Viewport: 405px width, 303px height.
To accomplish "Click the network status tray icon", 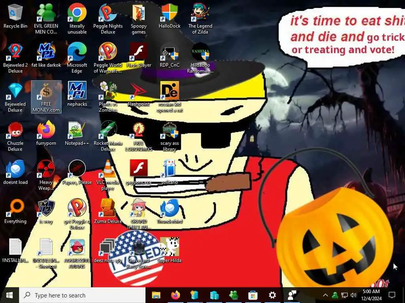I will pyautogui.click(x=344, y=295).
